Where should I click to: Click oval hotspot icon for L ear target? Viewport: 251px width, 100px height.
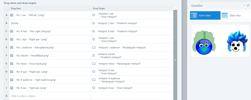click(94, 15)
